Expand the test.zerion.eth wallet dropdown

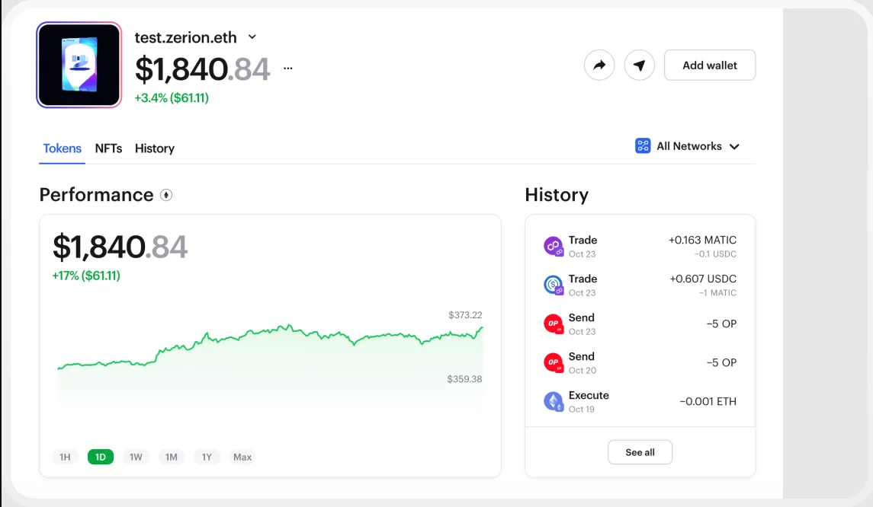(x=252, y=37)
